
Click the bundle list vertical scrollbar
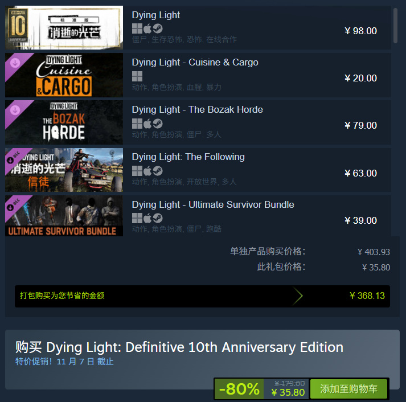[395, 26]
